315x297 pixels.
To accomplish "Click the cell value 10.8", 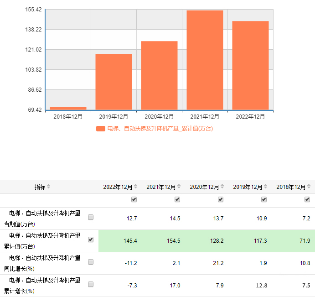I will click(305, 263).
